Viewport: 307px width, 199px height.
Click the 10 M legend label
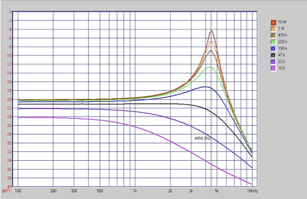(x=282, y=22)
